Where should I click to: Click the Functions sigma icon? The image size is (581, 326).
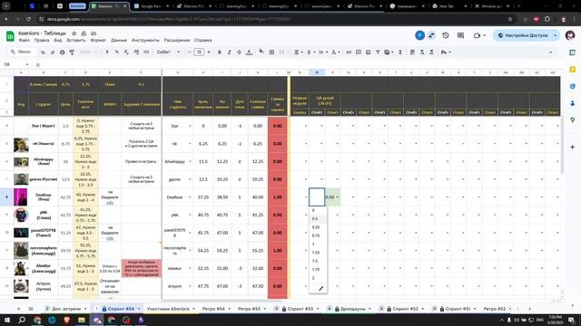(400, 53)
